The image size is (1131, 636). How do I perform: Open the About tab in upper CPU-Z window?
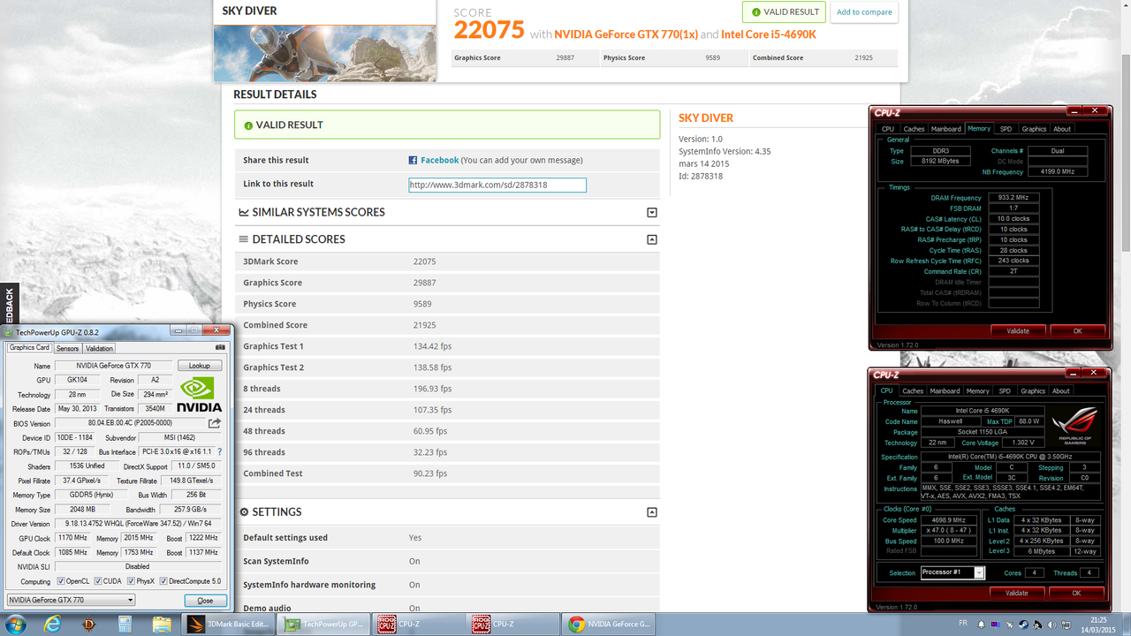(1062, 129)
